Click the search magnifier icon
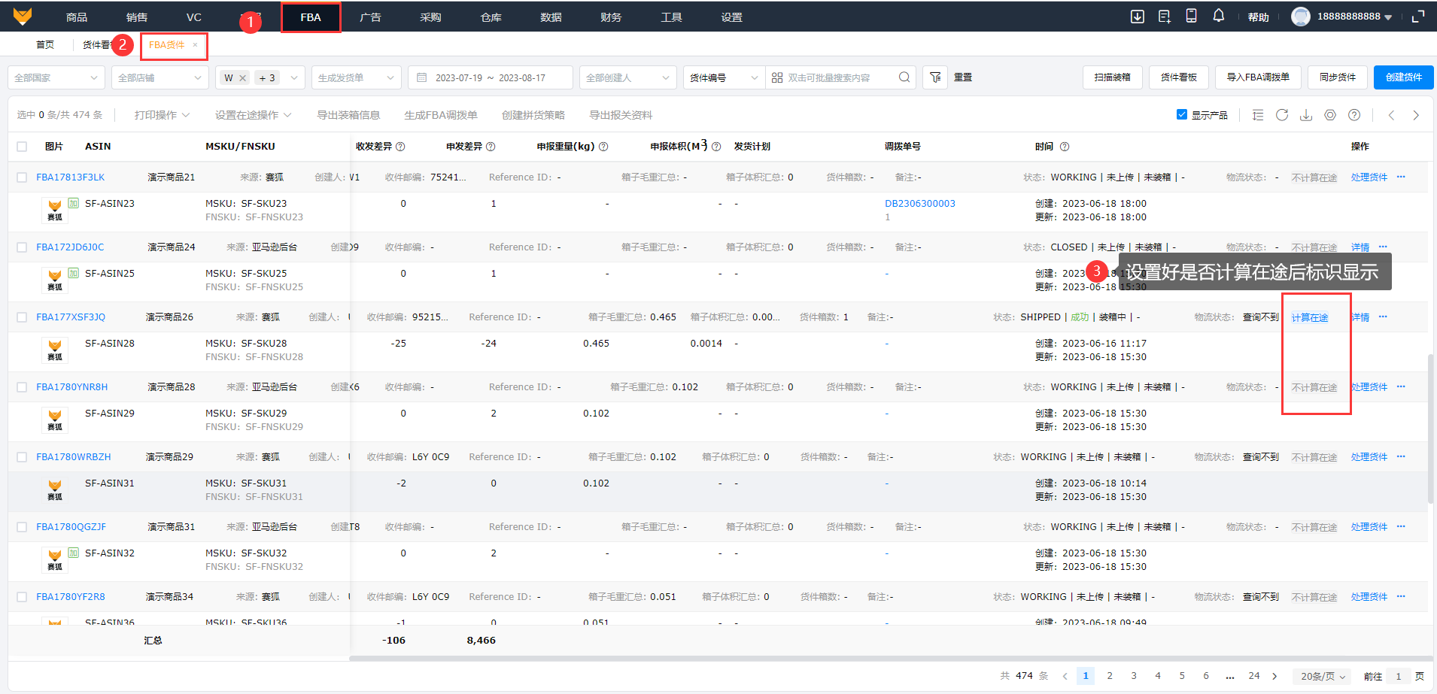Image resolution: width=1437 pixels, height=694 pixels. (x=904, y=77)
